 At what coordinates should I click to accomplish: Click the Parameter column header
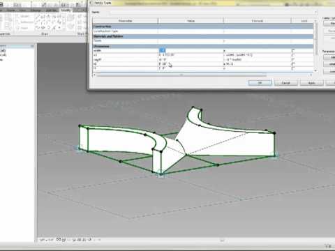[x=125, y=21]
